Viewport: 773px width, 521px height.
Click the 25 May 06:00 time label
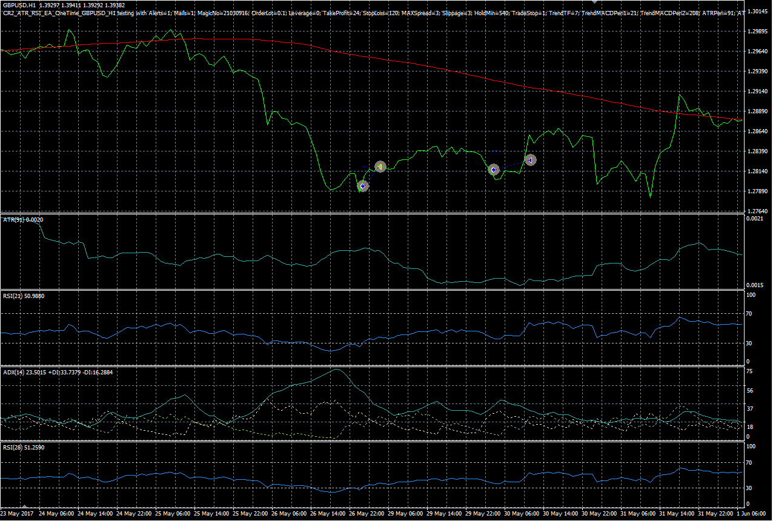(x=173, y=513)
